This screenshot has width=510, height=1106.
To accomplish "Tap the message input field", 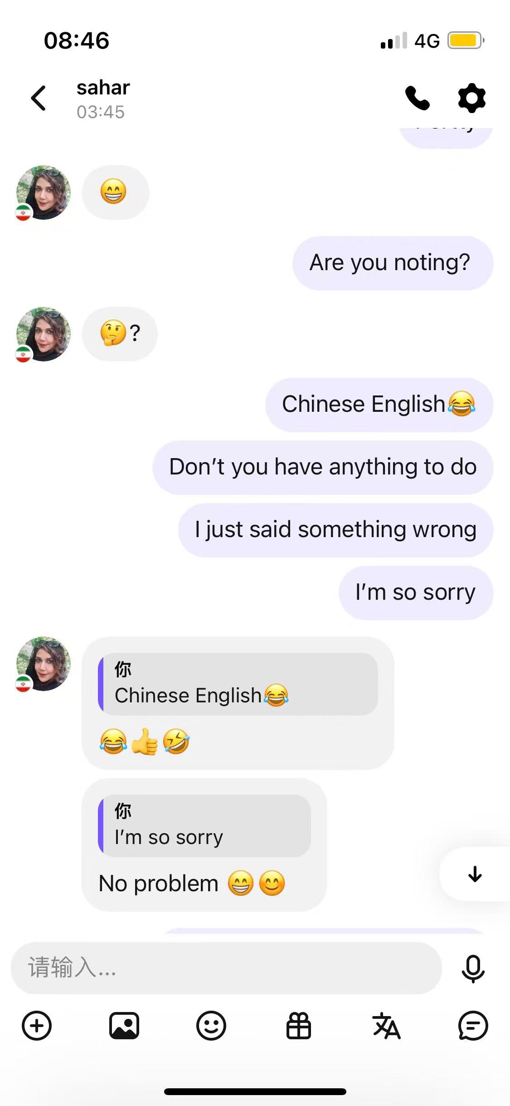I will 226,968.
